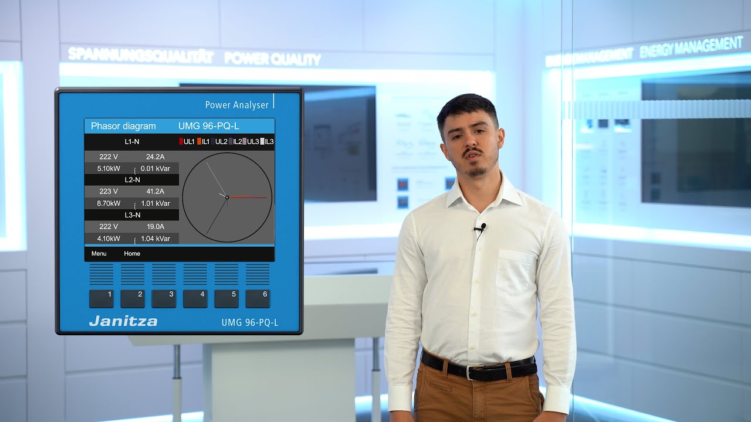Screen dimensions: 751x422
Task: Select the L3-N section header
Action: click(132, 215)
